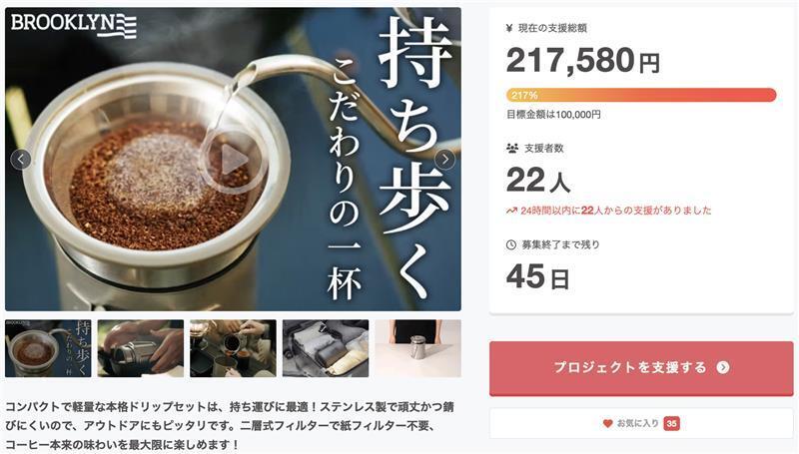Add project to お気に入り favorites
The image size is (799, 454).
pos(641,423)
